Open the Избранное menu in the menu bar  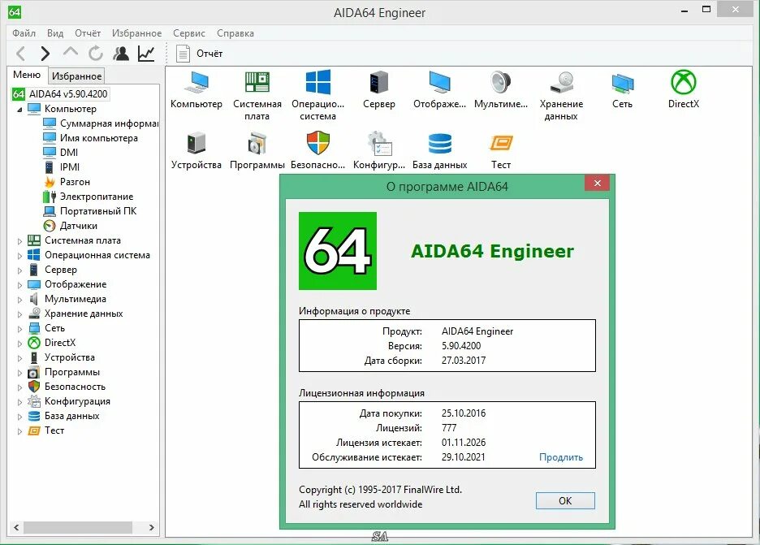click(x=136, y=33)
